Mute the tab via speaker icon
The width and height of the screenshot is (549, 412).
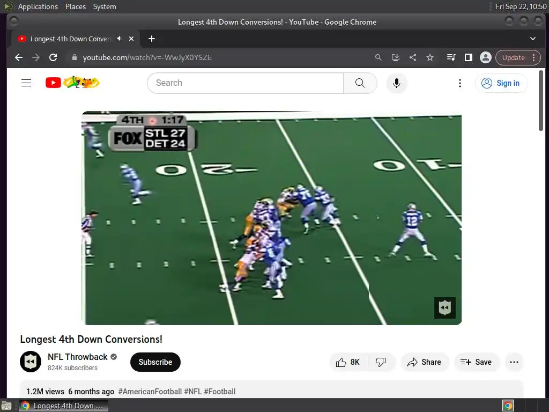coord(120,39)
